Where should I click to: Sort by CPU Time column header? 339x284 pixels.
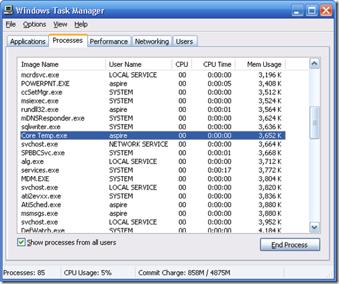(x=213, y=64)
